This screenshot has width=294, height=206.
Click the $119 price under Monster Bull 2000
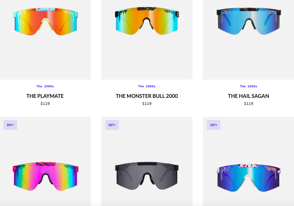coord(147,103)
